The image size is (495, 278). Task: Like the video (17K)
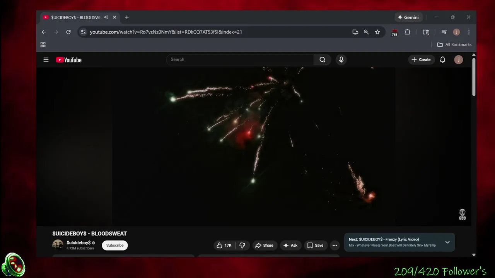click(224, 245)
